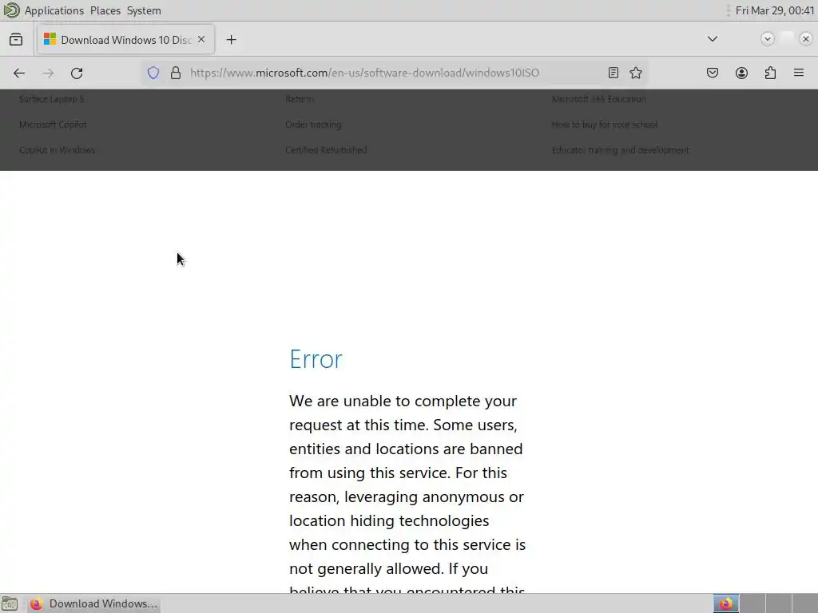Click the Firefox workspace switcher thumbnail
818x613 pixels.
725,603
